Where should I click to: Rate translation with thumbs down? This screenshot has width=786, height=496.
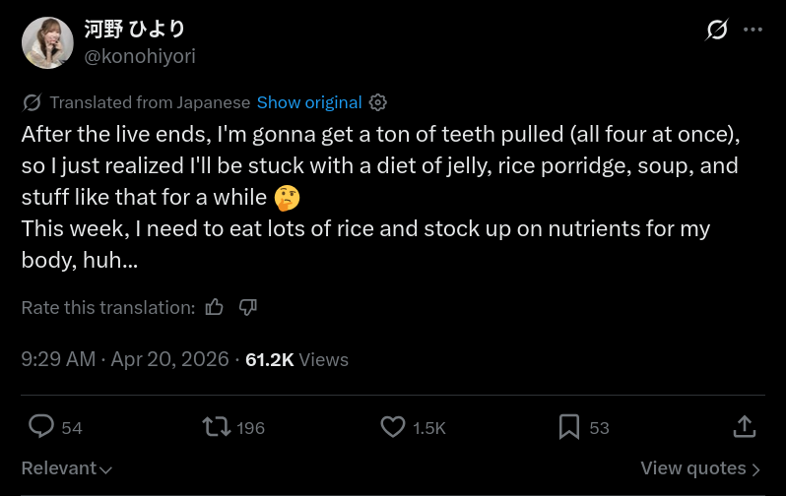[x=248, y=307]
